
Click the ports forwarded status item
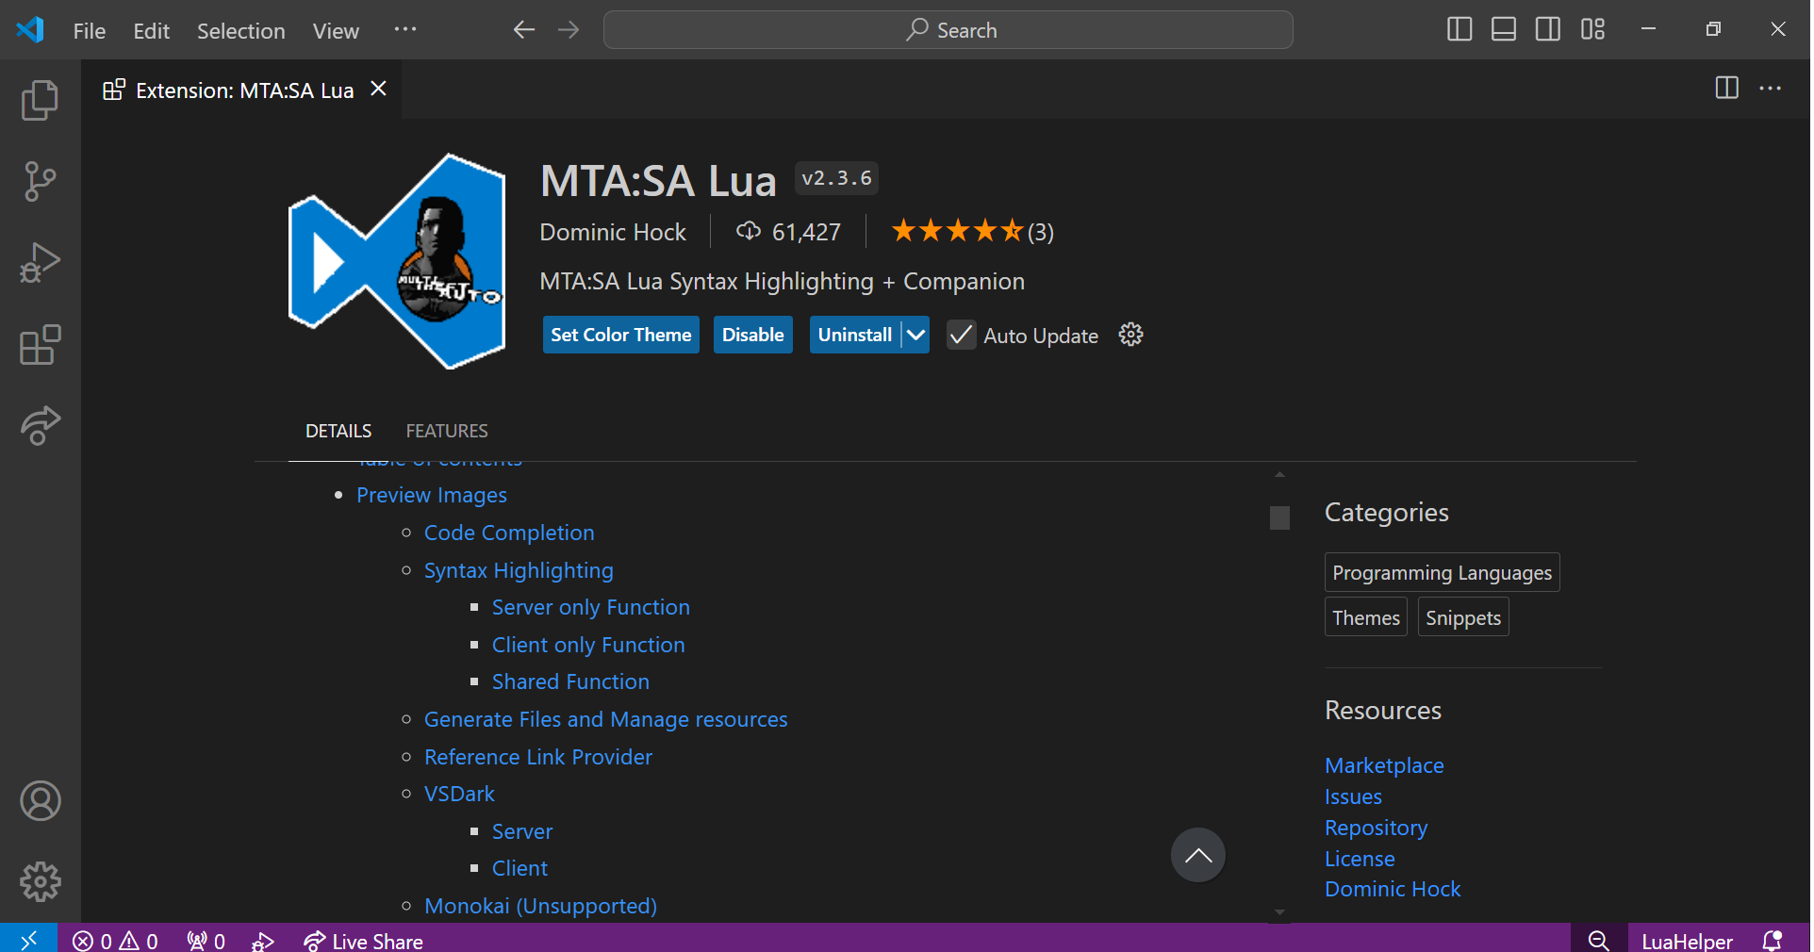206,941
